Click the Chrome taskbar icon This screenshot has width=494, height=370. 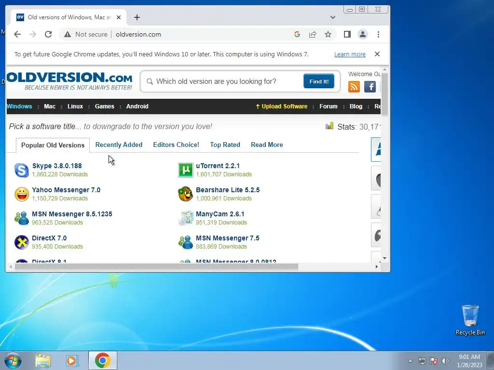coord(103,360)
